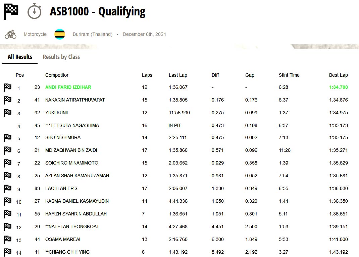The image size is (359, 257).
Task: Click the Stint Time column header
Action: pos(289,75)
